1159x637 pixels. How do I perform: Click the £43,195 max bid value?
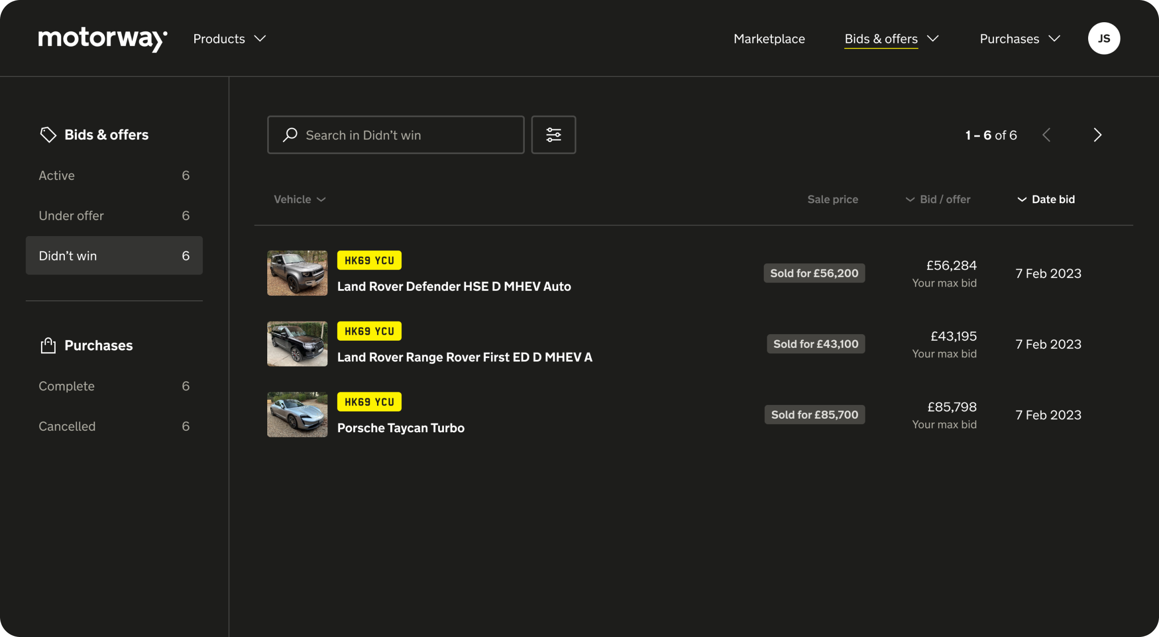(953, 336)
